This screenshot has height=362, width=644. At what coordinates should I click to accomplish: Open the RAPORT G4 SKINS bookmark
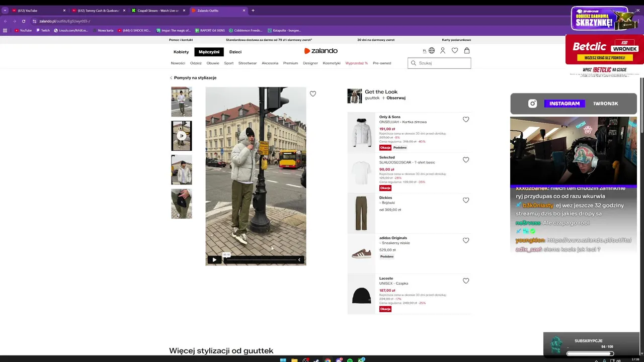210,30
